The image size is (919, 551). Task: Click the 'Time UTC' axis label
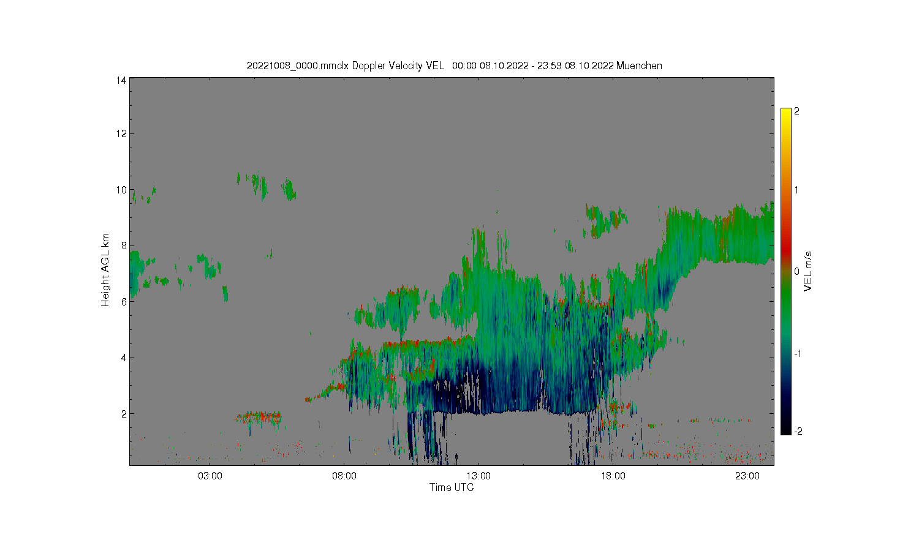coord(452,487)
